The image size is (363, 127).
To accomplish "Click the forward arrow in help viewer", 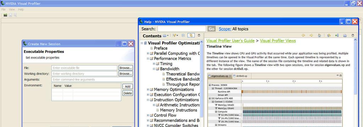I will point(312,35).
